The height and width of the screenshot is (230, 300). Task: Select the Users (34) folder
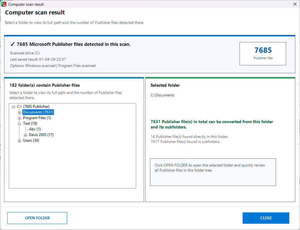(31, 140)
